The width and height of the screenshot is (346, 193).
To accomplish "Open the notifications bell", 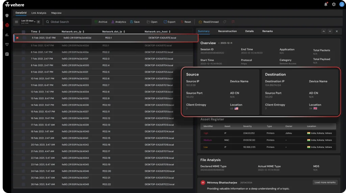I will pyautogui.click(x=326, y=4).
